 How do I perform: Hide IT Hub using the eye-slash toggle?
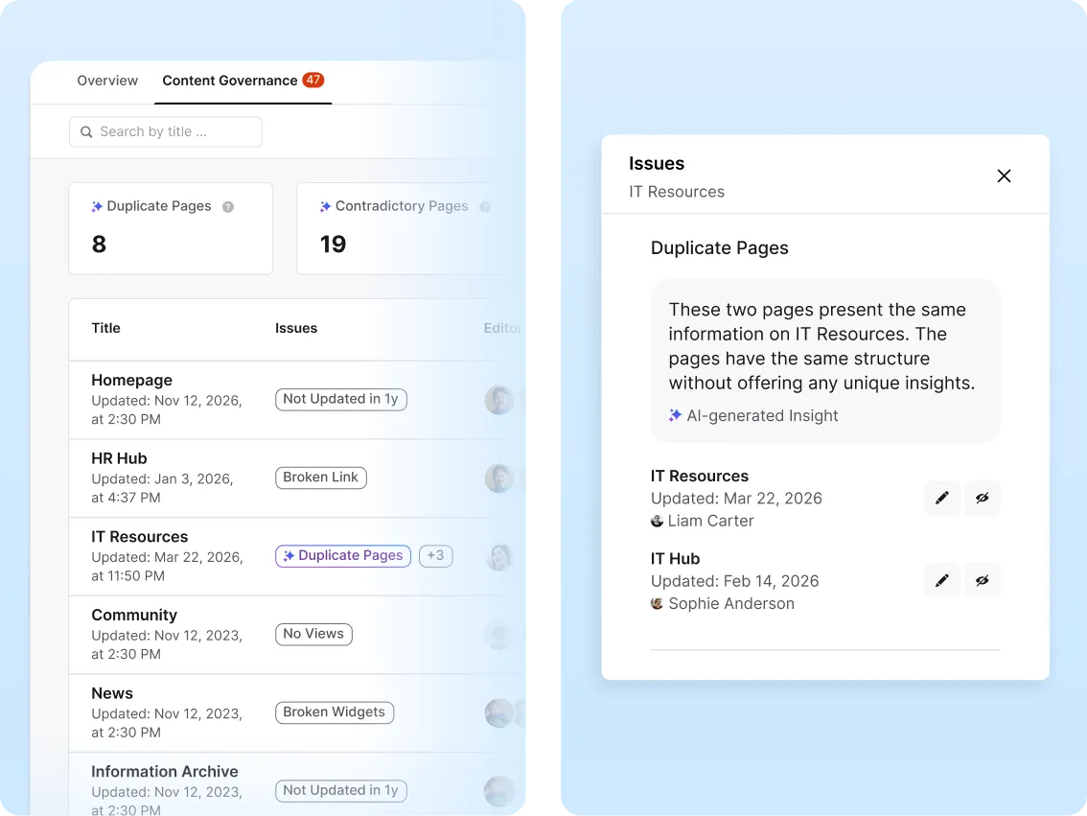pos(982,580)
